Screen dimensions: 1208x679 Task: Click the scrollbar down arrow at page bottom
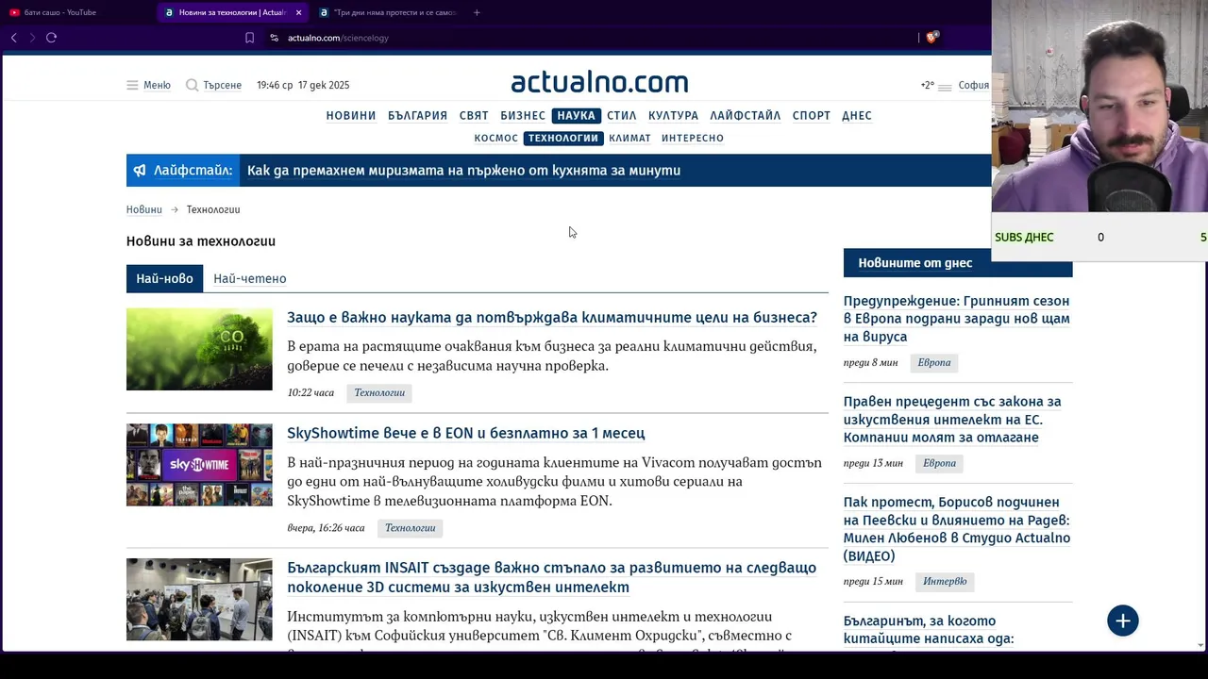coord(1200,645)
